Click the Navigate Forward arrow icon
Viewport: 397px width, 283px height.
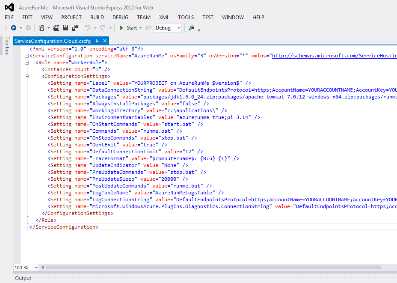point(28,28)
